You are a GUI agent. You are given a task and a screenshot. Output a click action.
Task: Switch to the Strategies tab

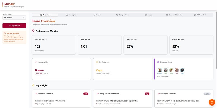click(71, 15)
